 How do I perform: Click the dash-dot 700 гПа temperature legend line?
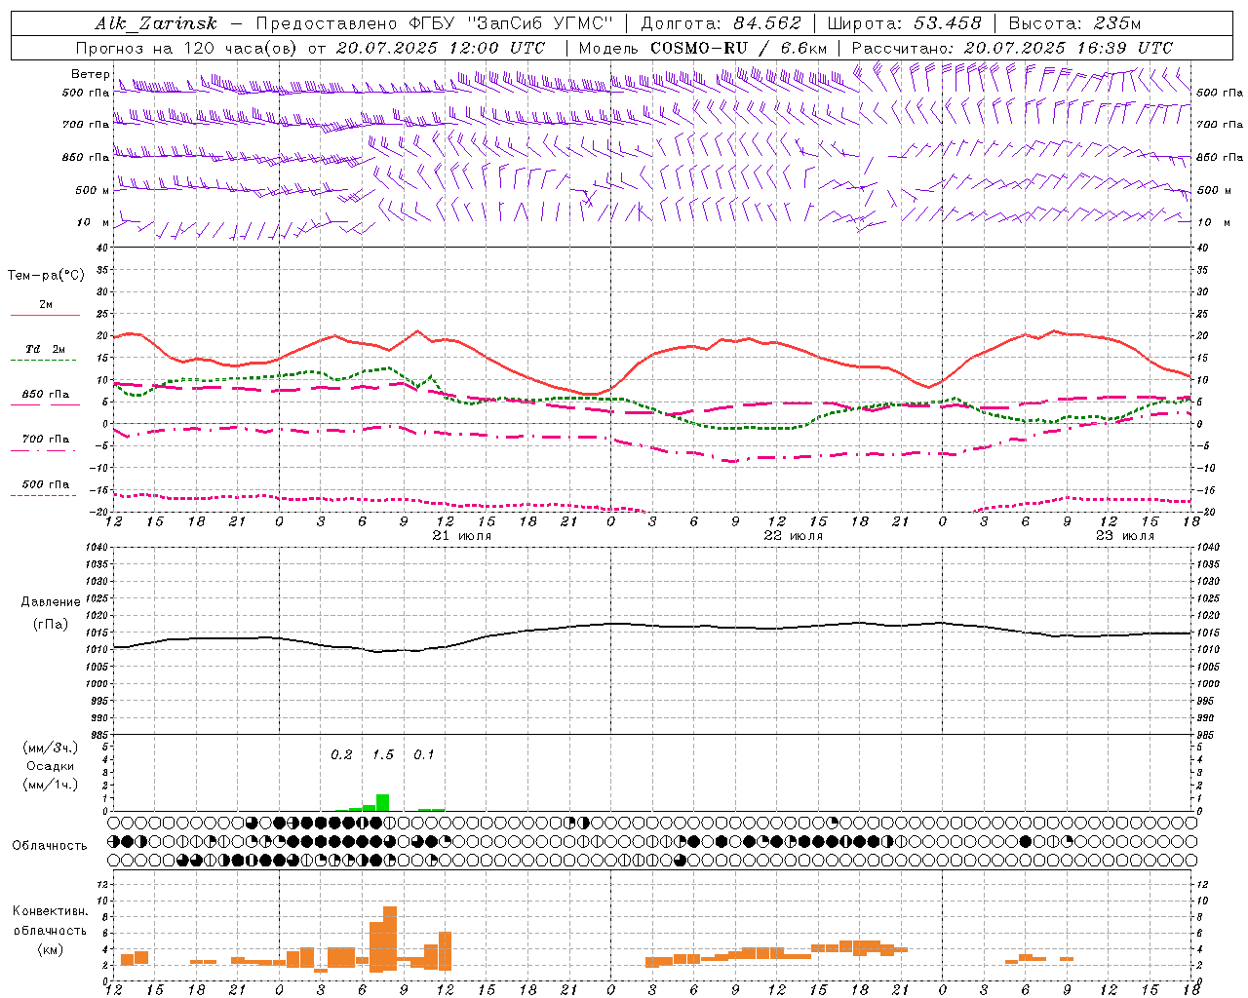click(45, 450)
